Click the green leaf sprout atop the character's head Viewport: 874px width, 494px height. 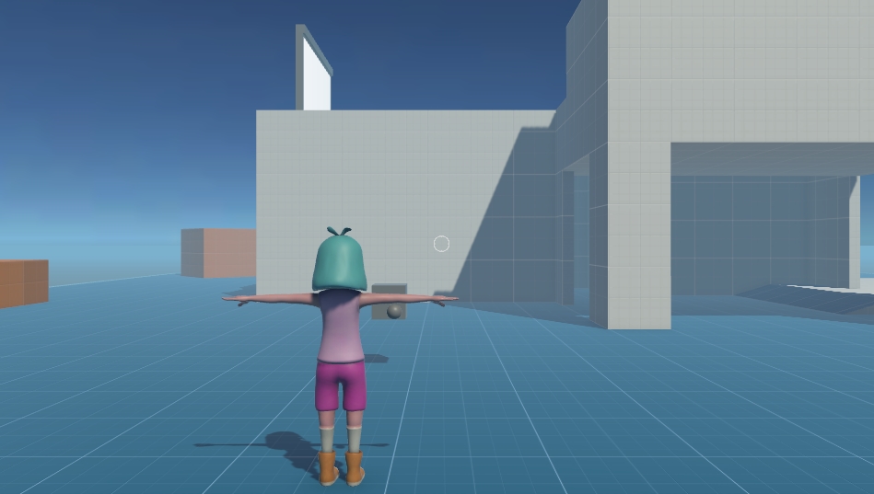339,231
